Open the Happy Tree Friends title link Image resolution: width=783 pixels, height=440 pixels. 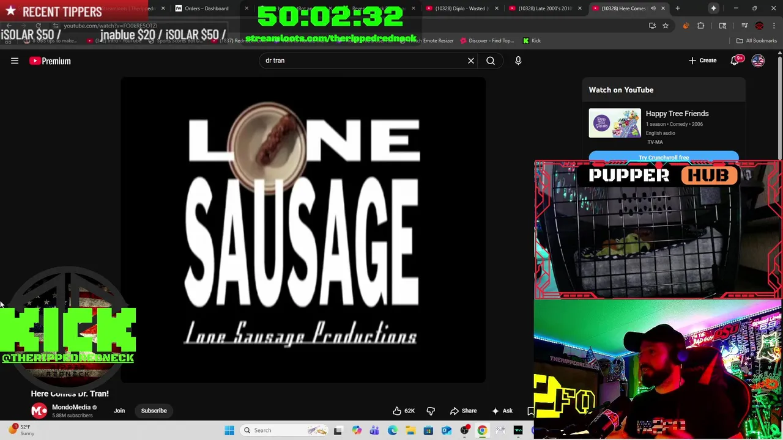(677, 114)
